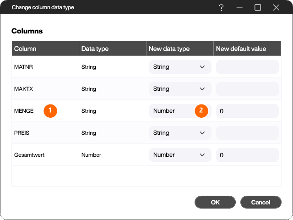The width and height of the screenshot is (293, 220).
Task: Dismiss dialog with the Cancel button
Action: (260, 202)
